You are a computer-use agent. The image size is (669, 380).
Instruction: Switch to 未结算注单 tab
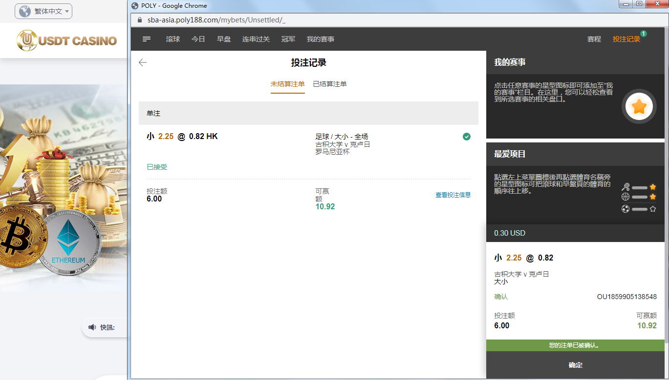(287, 84)
